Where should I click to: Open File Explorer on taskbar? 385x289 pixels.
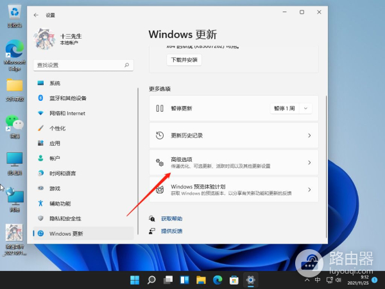[x=201, y=280]
